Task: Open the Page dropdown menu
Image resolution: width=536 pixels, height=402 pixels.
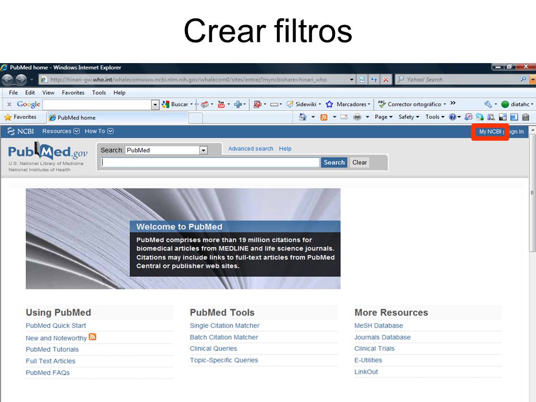Action: (384, 117)
